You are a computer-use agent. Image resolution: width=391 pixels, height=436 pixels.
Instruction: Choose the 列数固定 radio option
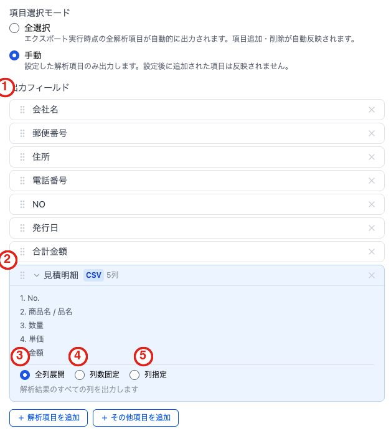point(80,375)
